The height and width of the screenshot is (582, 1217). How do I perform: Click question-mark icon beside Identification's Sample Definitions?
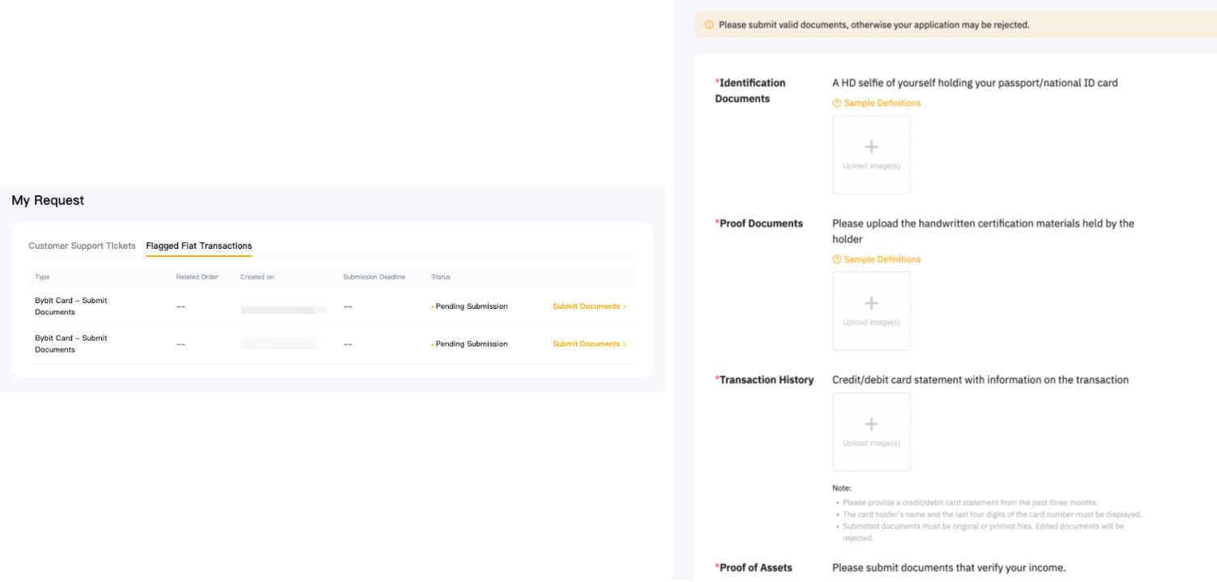(837, 103)
